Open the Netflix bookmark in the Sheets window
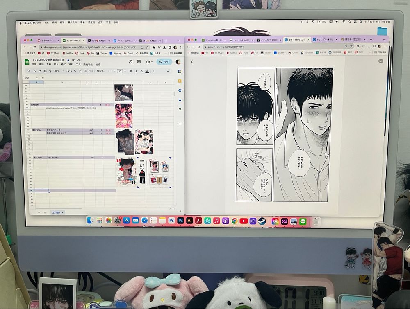Screen dimensions: 410x309 tap(68, 53)
